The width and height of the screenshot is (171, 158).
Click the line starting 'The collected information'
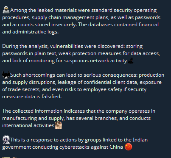coord(78,111)
